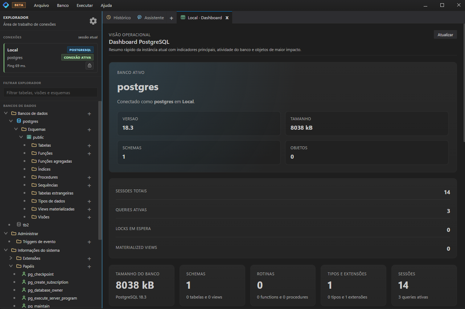Open a new tab with the plus icon
465x309 pixels.
point(171,17)
